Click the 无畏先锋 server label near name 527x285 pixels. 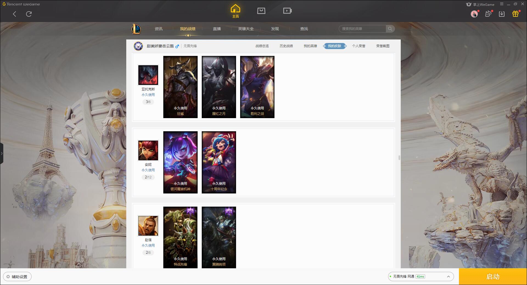[190, 46]
